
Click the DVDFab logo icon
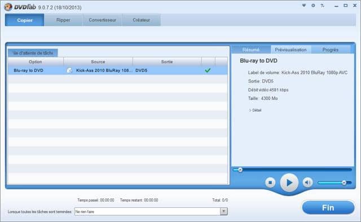pos(8,7)
